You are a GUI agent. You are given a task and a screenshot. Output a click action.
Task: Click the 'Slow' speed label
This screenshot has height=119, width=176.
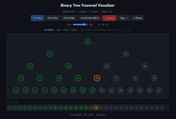point(69,25)
